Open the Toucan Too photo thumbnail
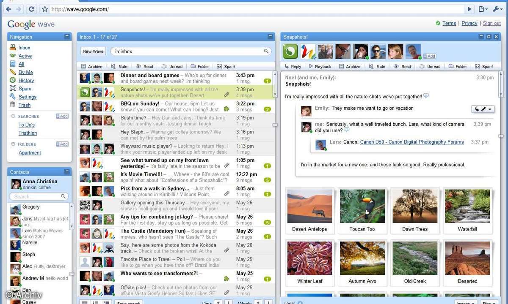This screenshot has width=508, height=304. [362, 206]
